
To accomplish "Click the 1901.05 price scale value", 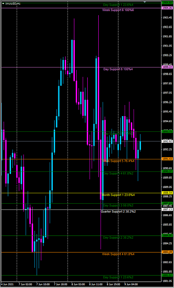I will [167, 46].
